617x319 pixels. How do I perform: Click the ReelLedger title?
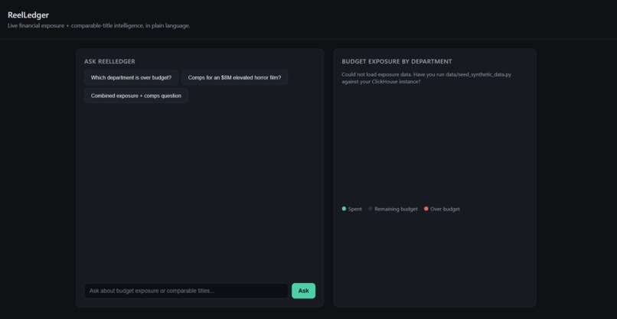[28, 15]
